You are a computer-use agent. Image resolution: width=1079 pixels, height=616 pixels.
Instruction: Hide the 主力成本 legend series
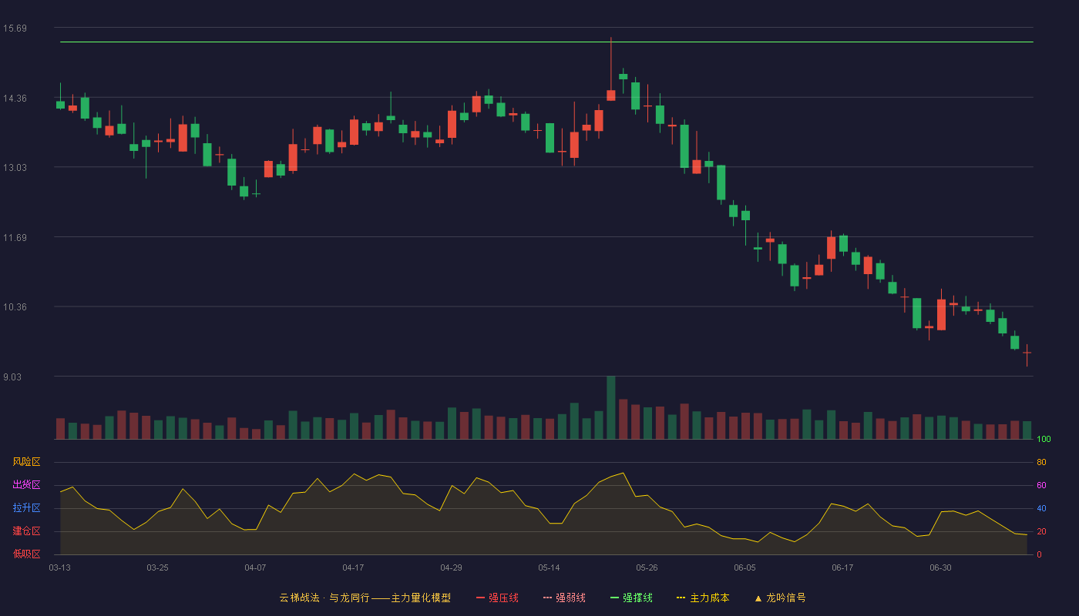tap(702, 598)
